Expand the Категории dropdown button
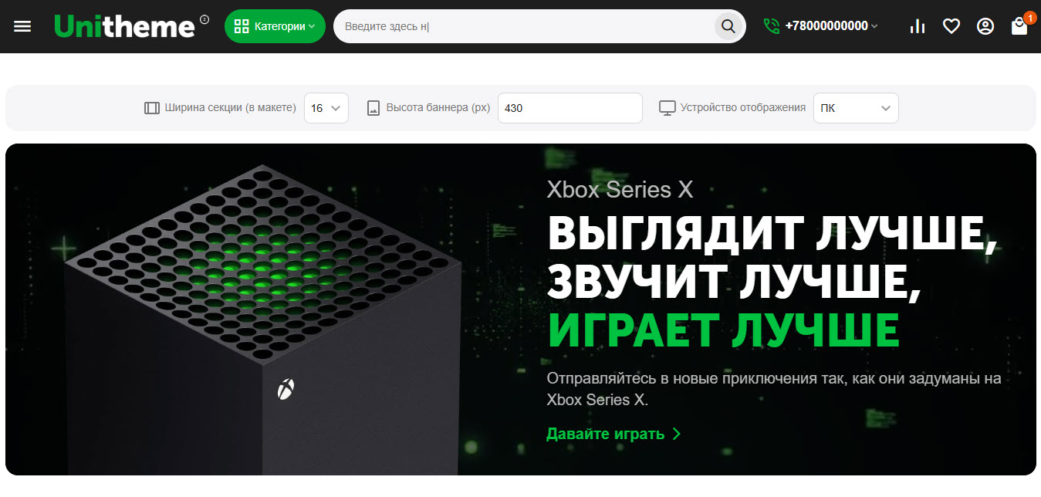 coord(275,26)
